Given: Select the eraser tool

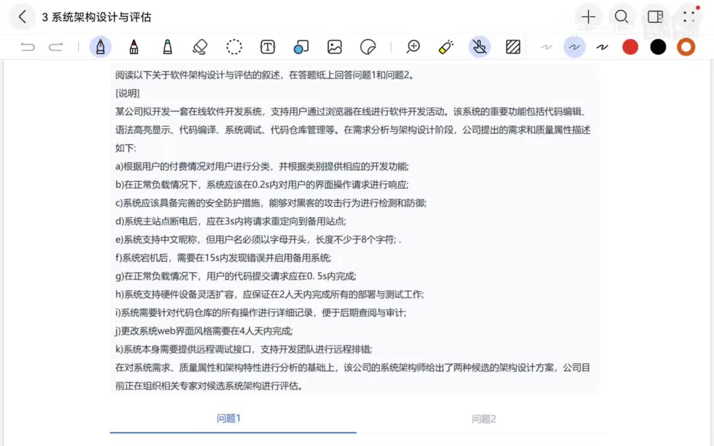Looking at the screenshot, I should pos(200,47).
